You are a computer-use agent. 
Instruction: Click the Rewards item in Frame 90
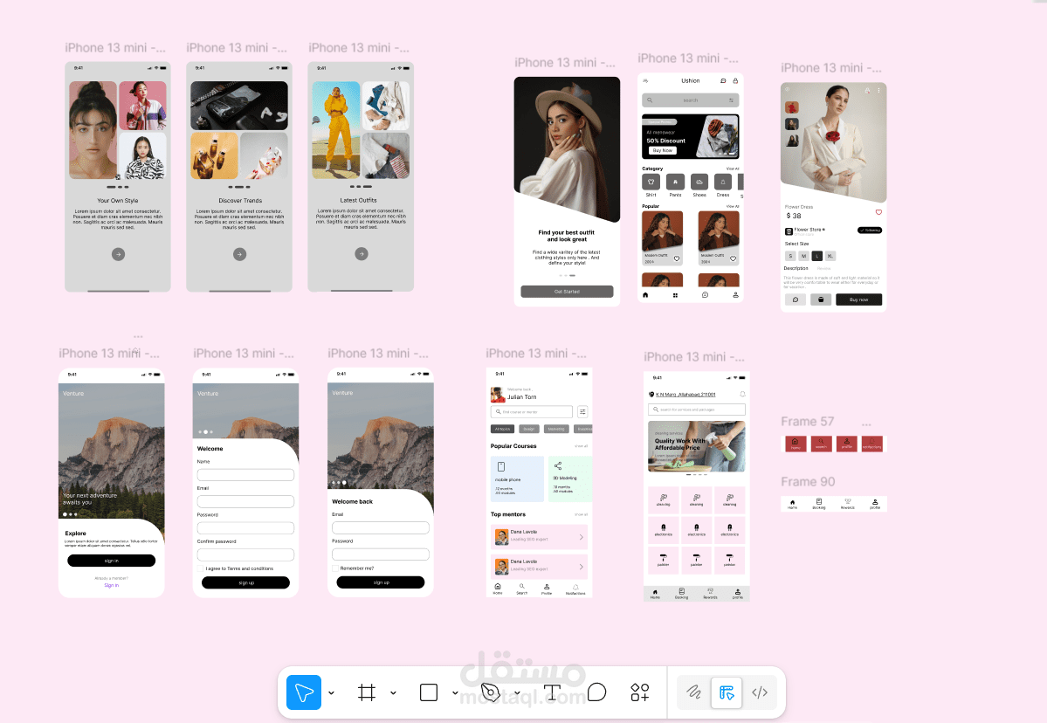point(847,503)
